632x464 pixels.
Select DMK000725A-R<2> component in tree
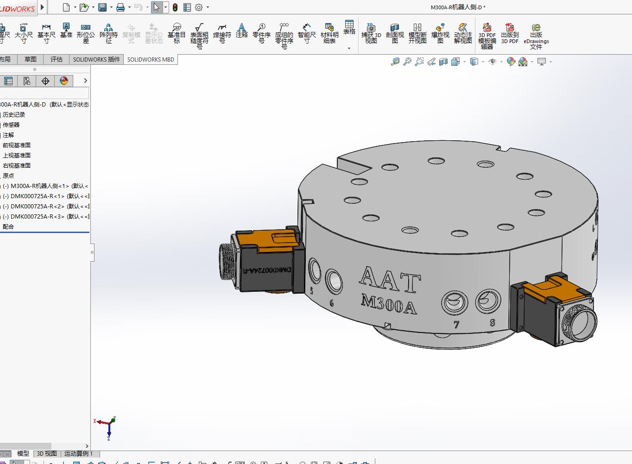click(45, 207)
